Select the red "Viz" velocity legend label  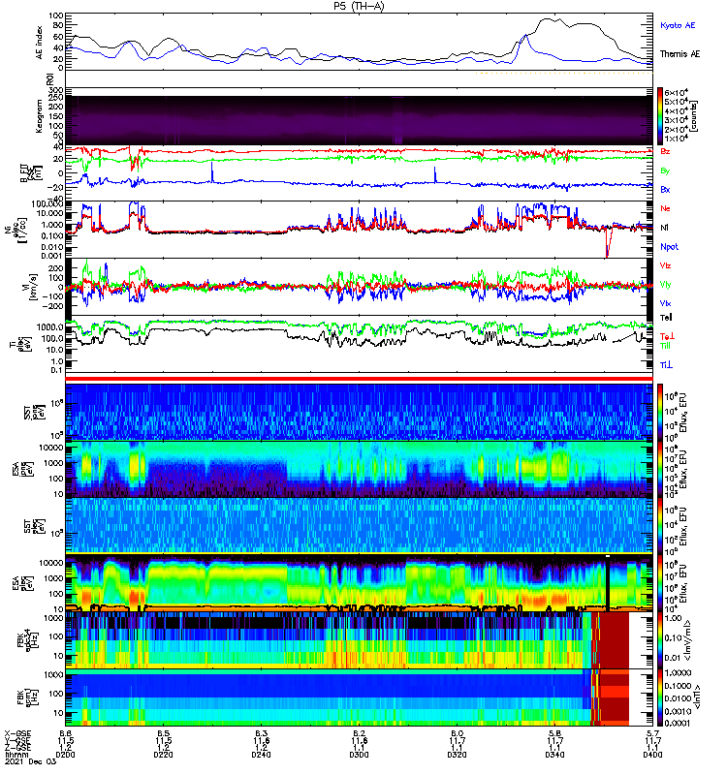click(x=665, y=265)
